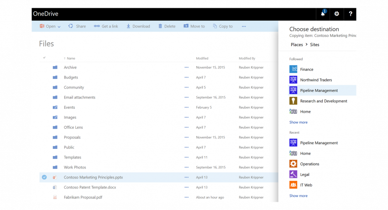Click the Images shared folder icon
This screenshot has width=388, height=210.
(x=55, y=117)
